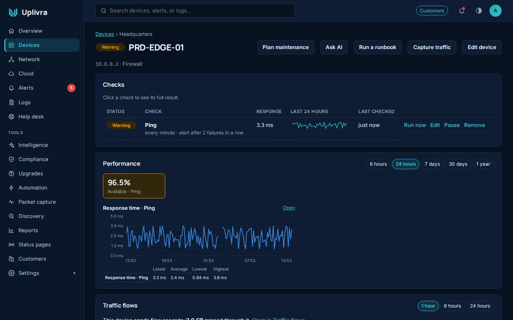The image size is (513, 320).
Task: Click the Average 2.4 ms value
Action: click(x=177, y=278)
